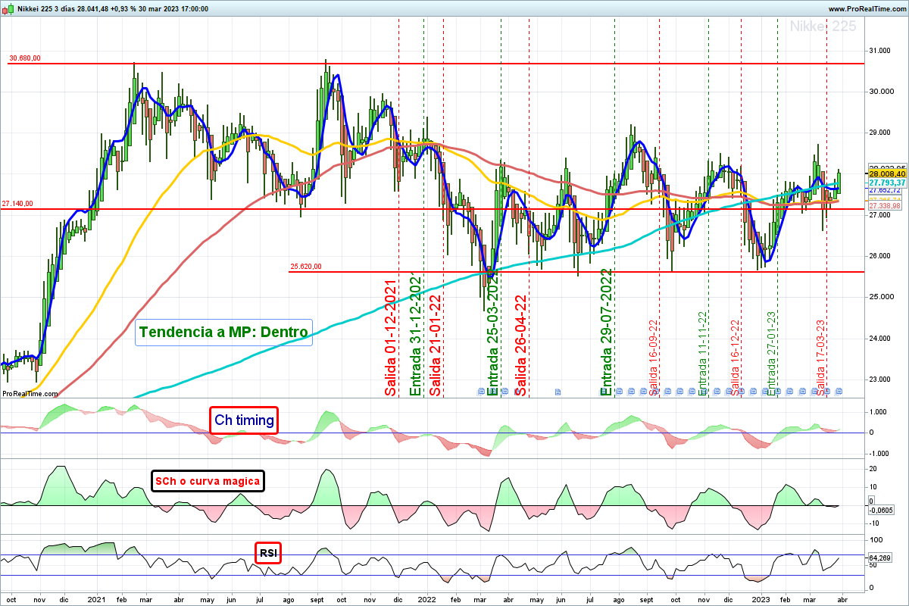Select the 25.620,00 support line label

(306, 266)
